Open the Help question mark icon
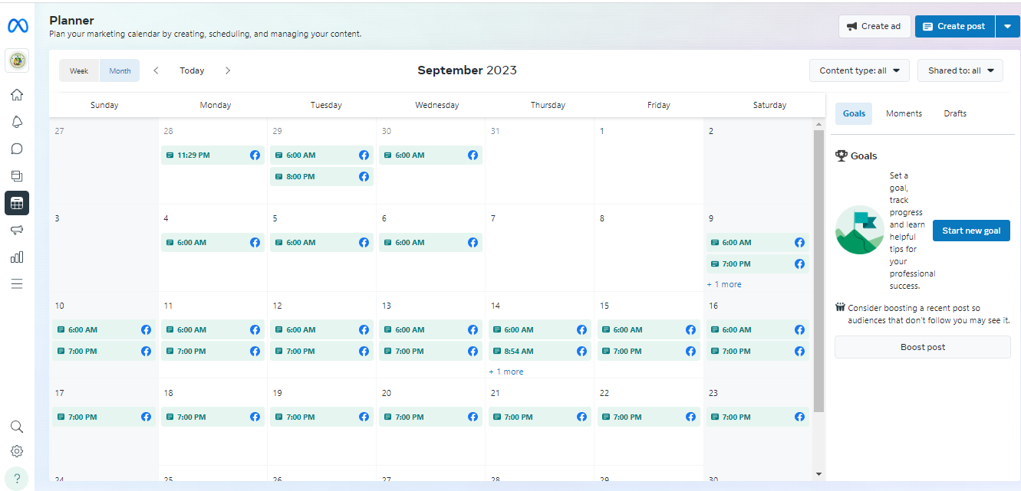This screenshot has width=1021, height=491. click(17, 478)
